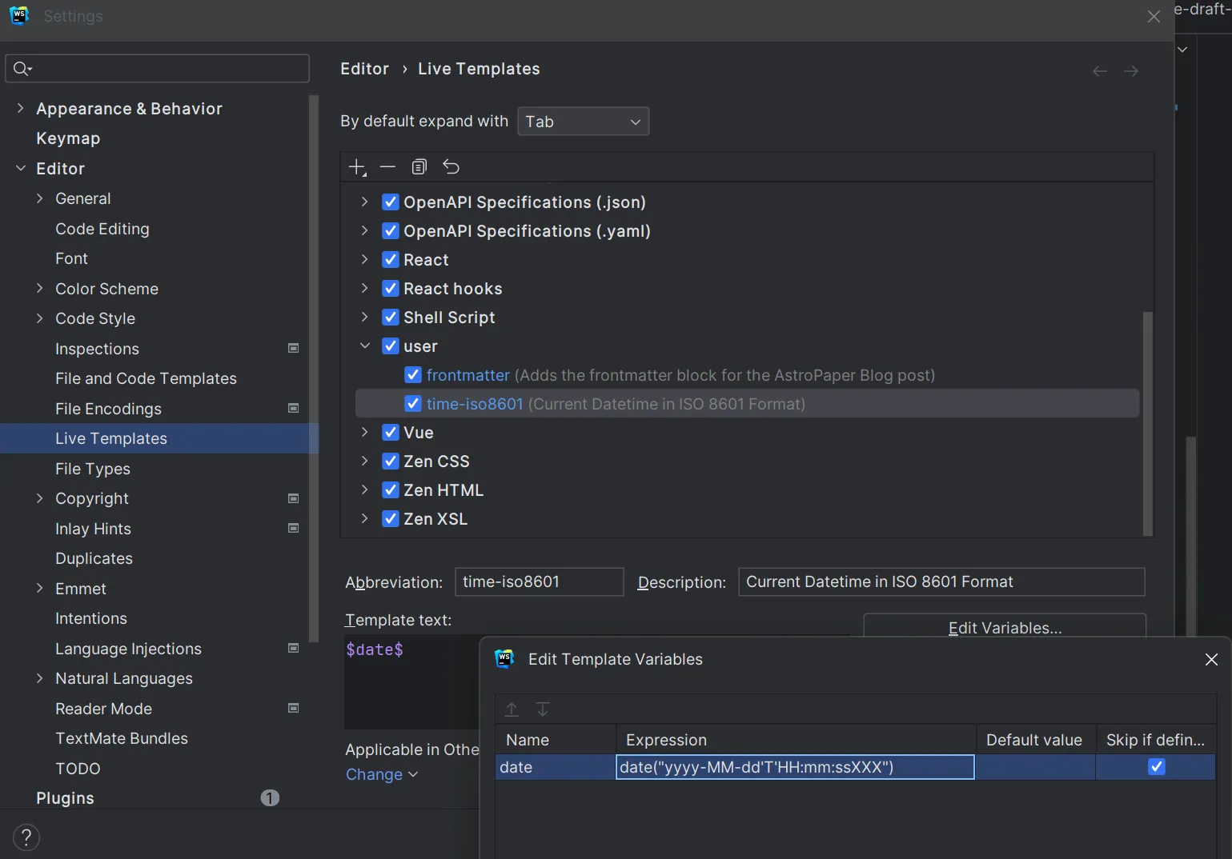
Task: Click Reader Mode project-scope icon
Action: (293, 709)
